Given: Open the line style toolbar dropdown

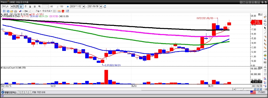Looking at the screenshot, I should coord(32,11).
